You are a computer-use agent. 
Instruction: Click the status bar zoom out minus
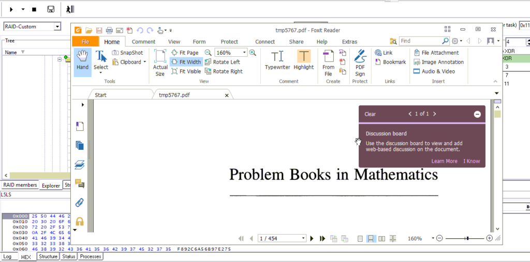(x=439, y=238)
